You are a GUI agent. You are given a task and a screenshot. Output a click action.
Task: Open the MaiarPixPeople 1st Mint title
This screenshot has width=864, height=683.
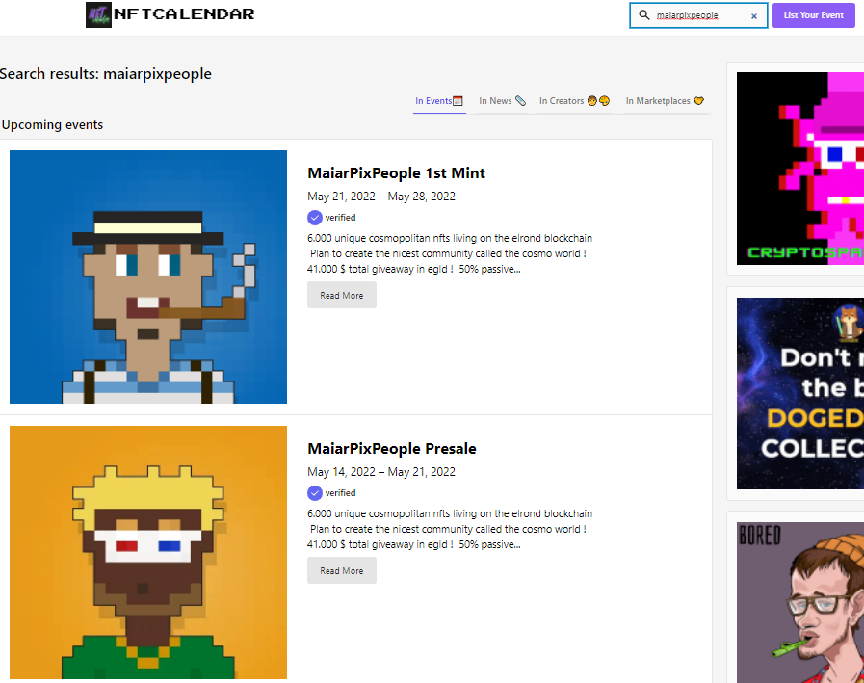coord(396,173)
